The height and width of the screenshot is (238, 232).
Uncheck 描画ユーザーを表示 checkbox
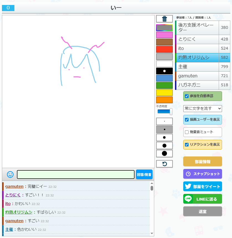187,120
